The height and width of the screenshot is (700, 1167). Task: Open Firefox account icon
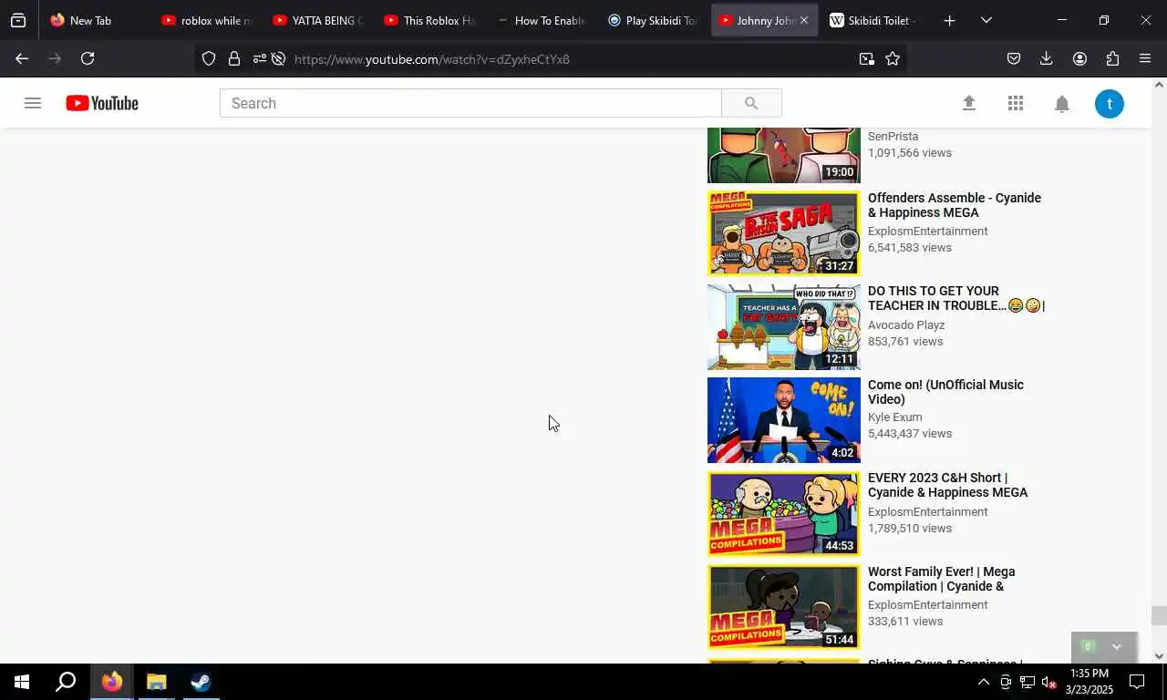(x=1079, y=58)
